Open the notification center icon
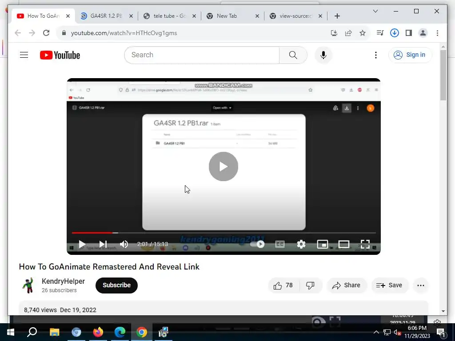Image resolution: width=455 pixels, height=341 pixels. pos(440,332)
